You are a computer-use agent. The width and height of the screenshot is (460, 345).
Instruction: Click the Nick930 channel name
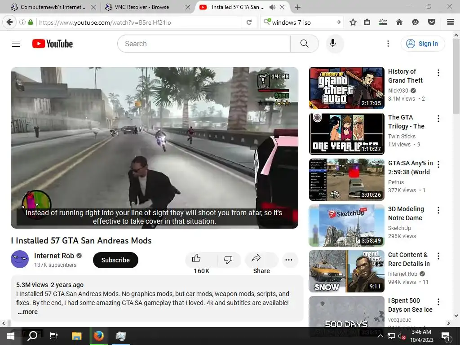[x=398, y=91]
